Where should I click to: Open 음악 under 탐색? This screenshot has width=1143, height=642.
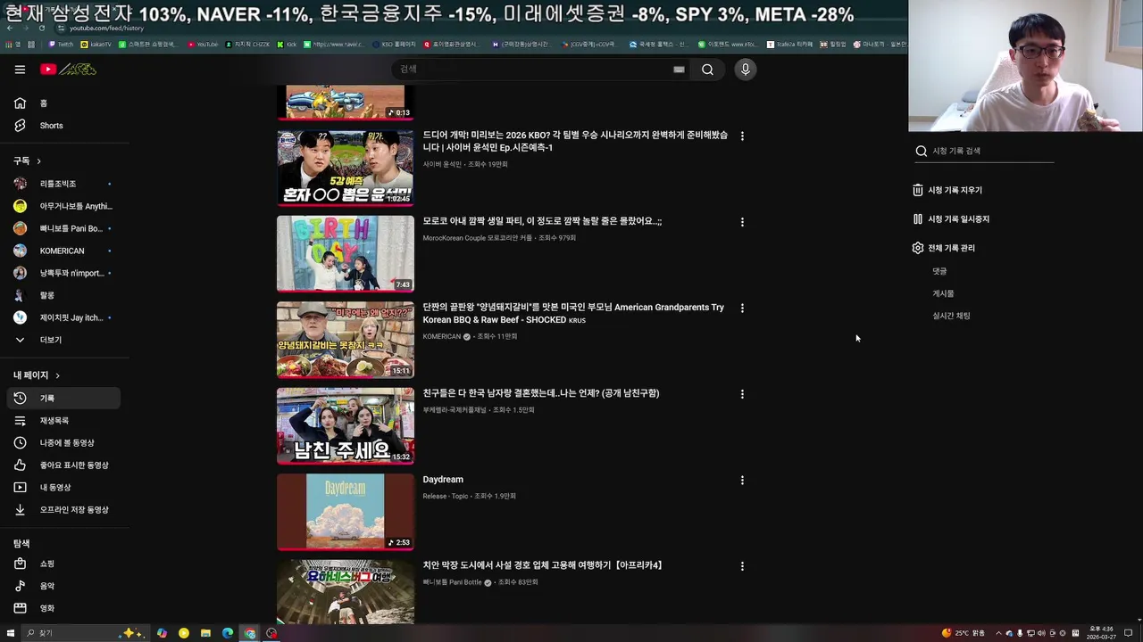pos(63,586)
